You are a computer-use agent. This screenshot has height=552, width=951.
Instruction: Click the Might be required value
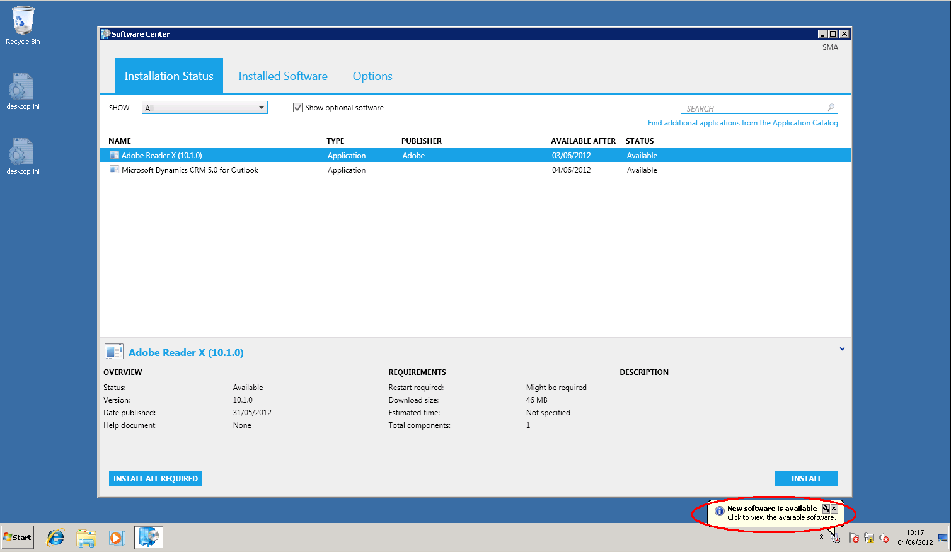pyautogui.click(x=556, y=388)
